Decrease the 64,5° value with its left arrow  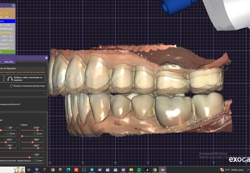point(32,155)
